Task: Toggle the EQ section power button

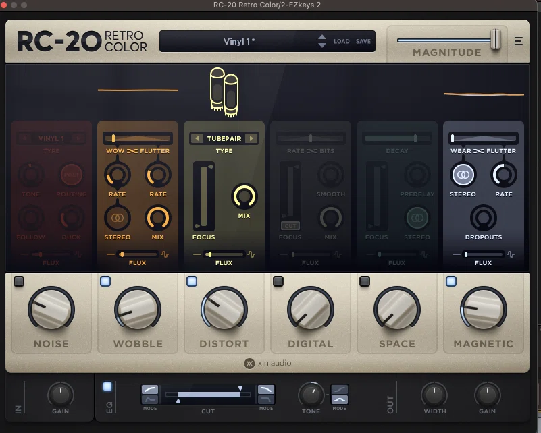Action: click(x=107, y=386)
